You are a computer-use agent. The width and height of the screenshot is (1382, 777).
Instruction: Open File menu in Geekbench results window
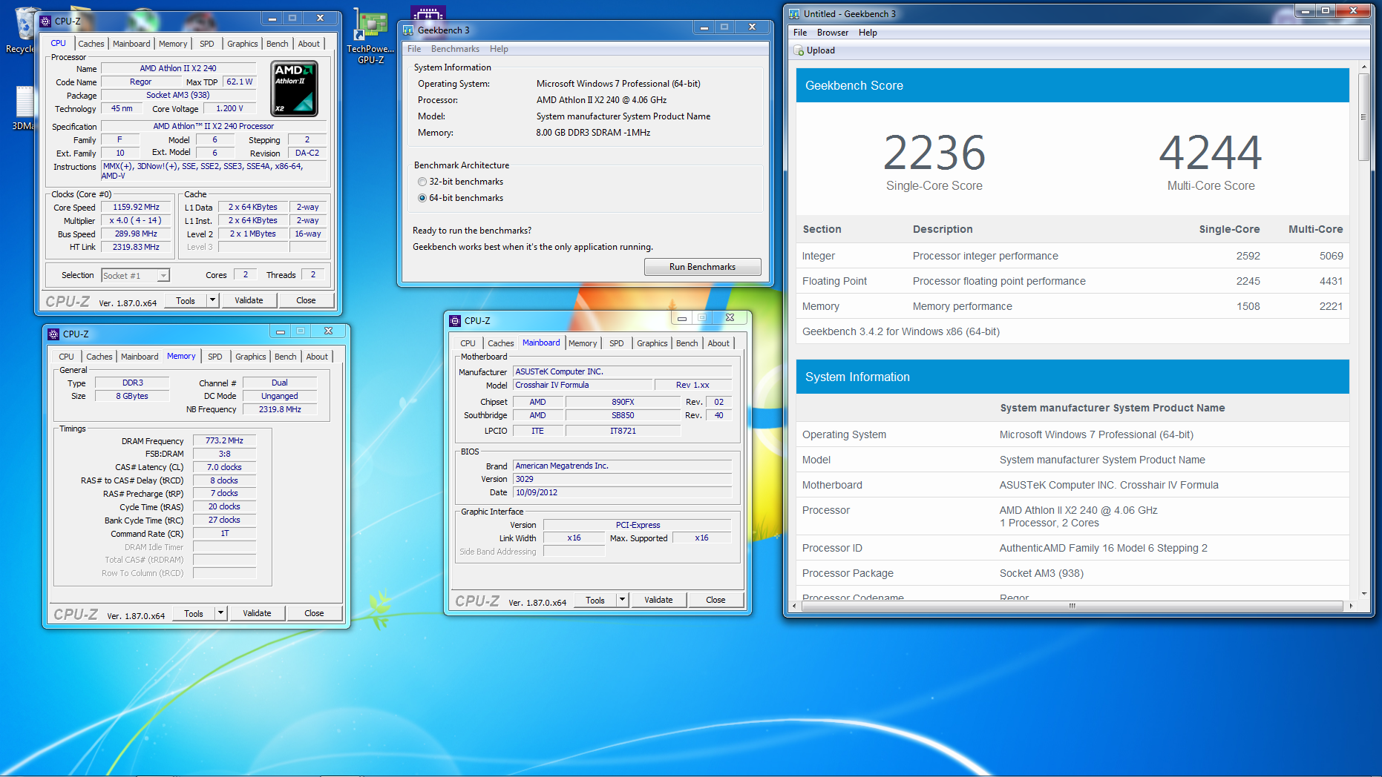[x=800, y=33]
